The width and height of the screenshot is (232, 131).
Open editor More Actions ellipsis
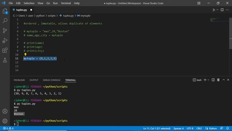pos(227,10)
